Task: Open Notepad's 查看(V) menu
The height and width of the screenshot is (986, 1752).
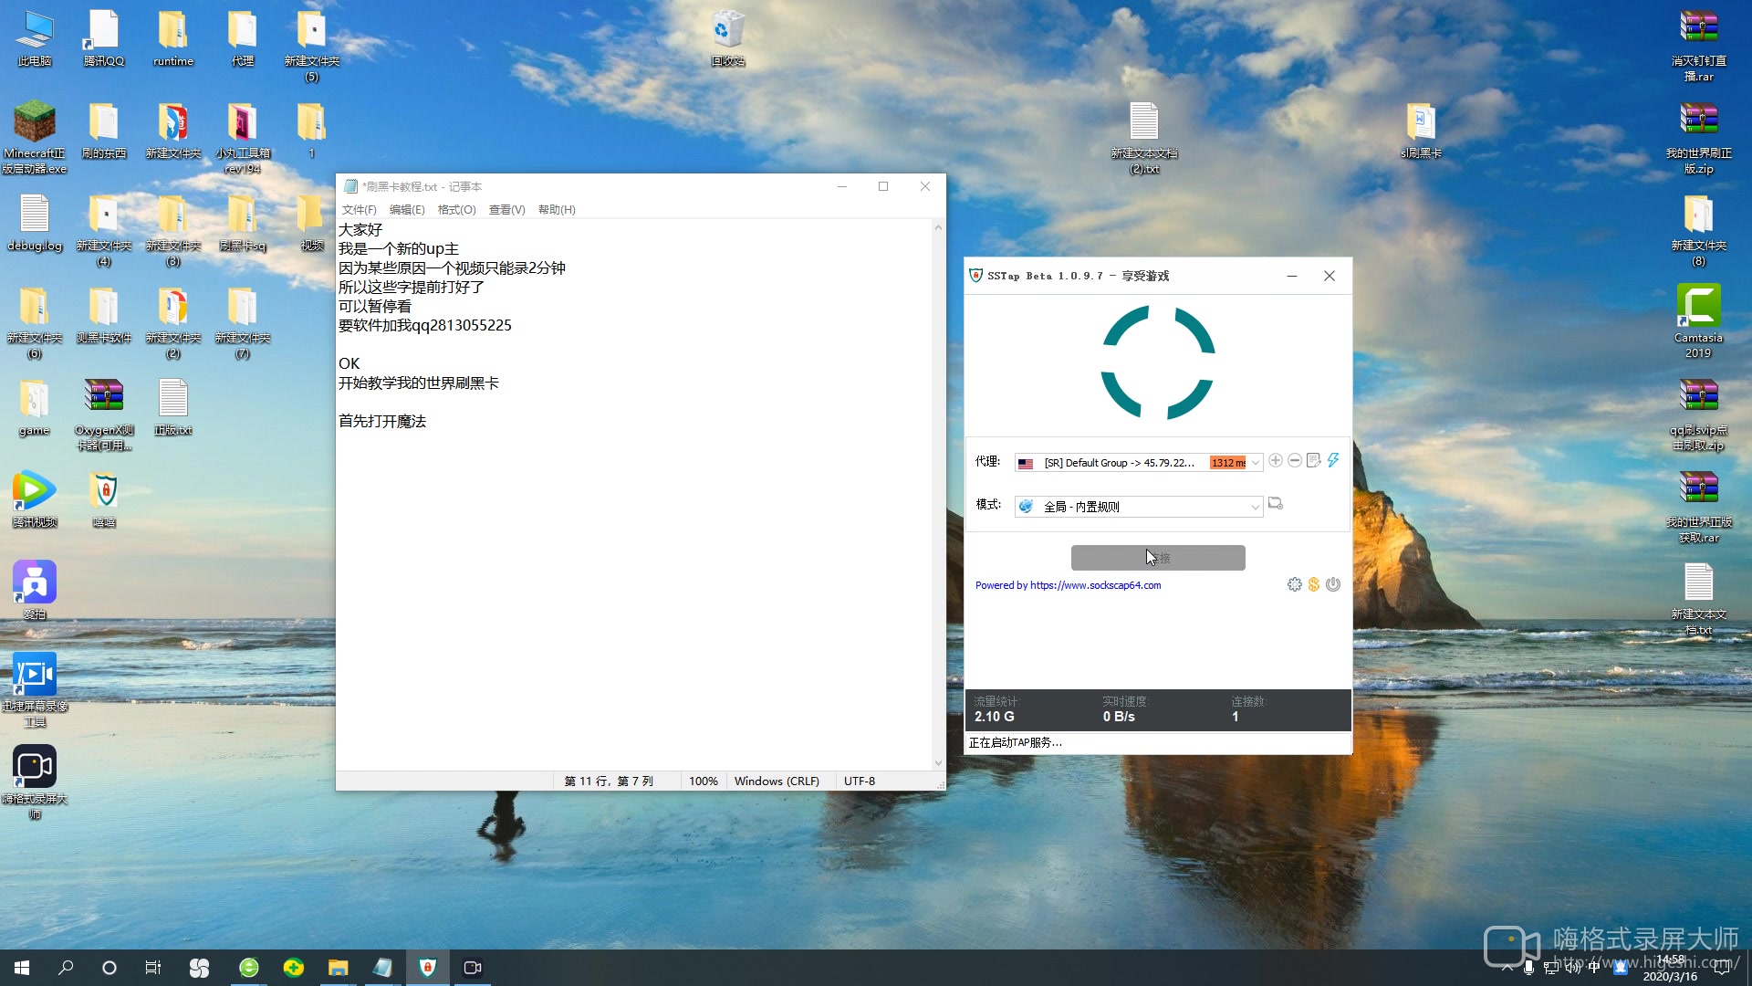Action: point(506,210)
